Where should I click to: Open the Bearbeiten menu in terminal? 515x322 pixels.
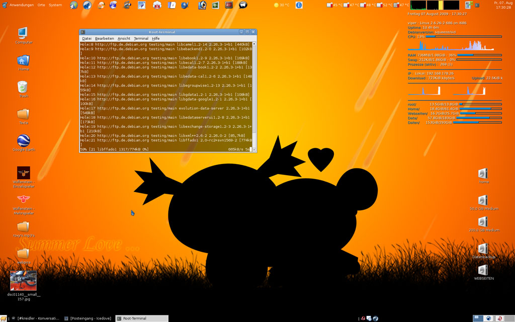coord(104,38)
